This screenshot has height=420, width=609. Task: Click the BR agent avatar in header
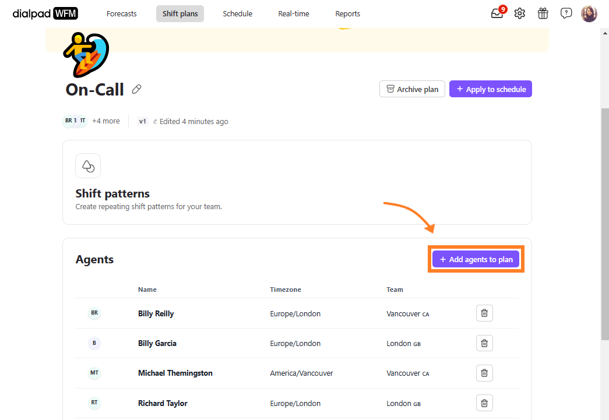click(x=68, y=121)
